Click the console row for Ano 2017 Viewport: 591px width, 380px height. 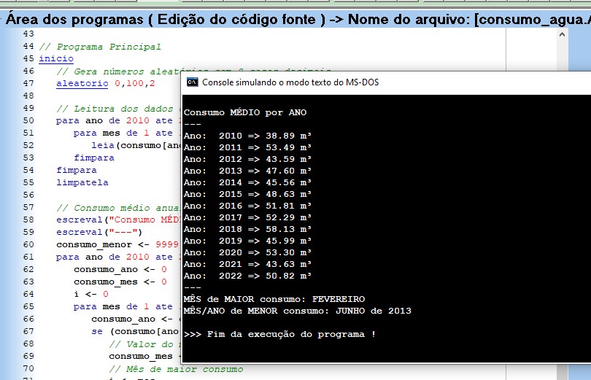pos(247,217)
